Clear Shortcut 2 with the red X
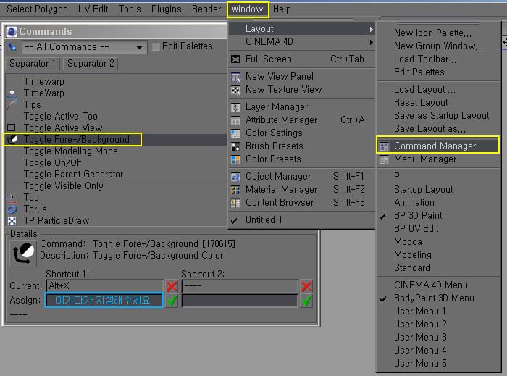 pyautogui.click(x=306, y=286)
